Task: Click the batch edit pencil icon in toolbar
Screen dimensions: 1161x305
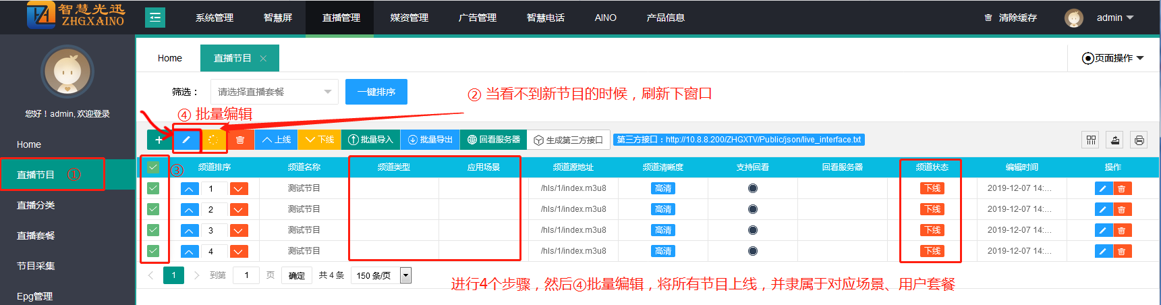Action: coord(187,140)
